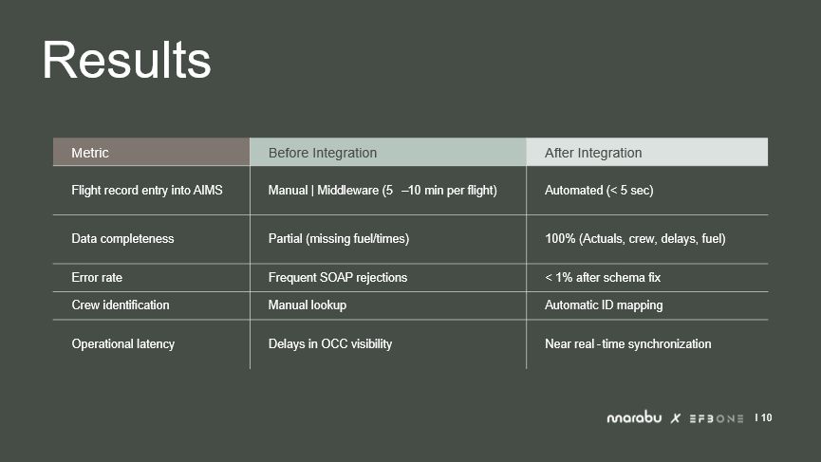Click Partial (missing fuel/times) cell

click(339, 239)
